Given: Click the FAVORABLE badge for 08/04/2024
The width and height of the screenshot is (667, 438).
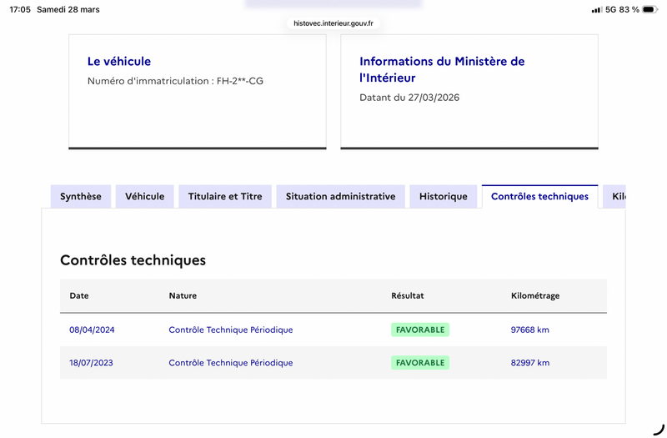Looking at the screenshot, I should (x=420, y=330).
